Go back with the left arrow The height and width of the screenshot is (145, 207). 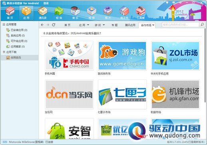42,25
